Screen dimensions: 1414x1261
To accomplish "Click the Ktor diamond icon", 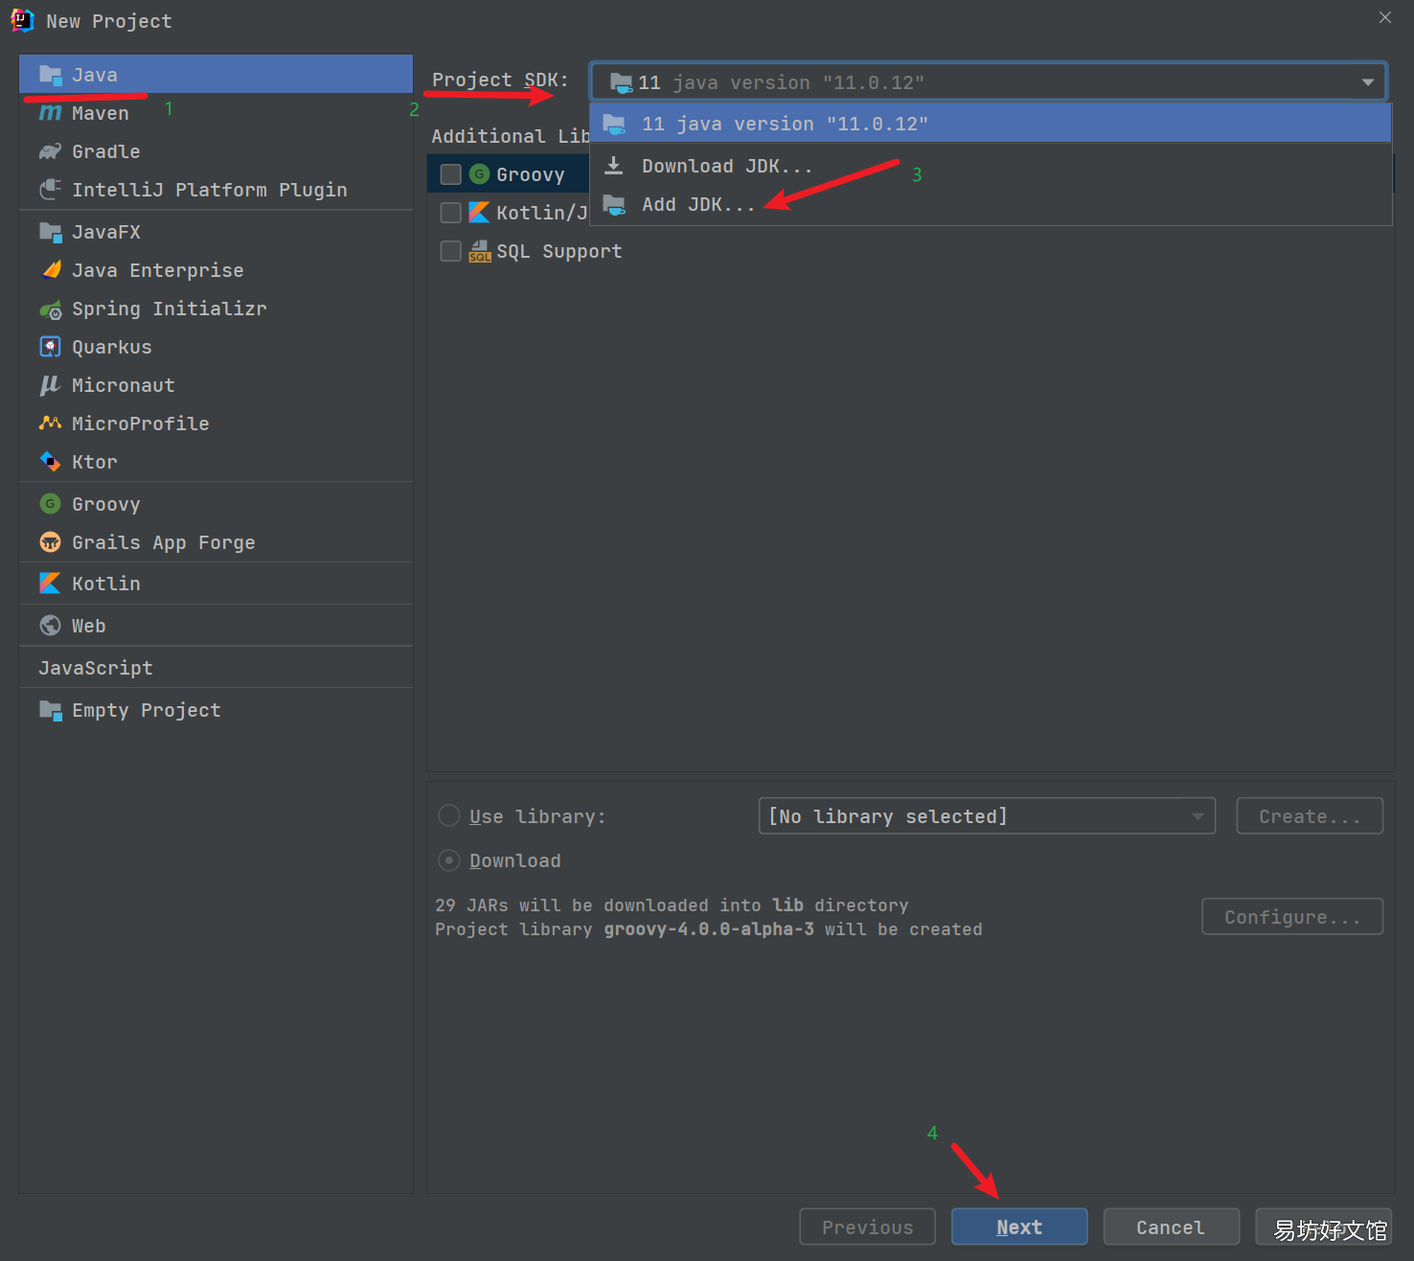I will [x=50, y=462].
